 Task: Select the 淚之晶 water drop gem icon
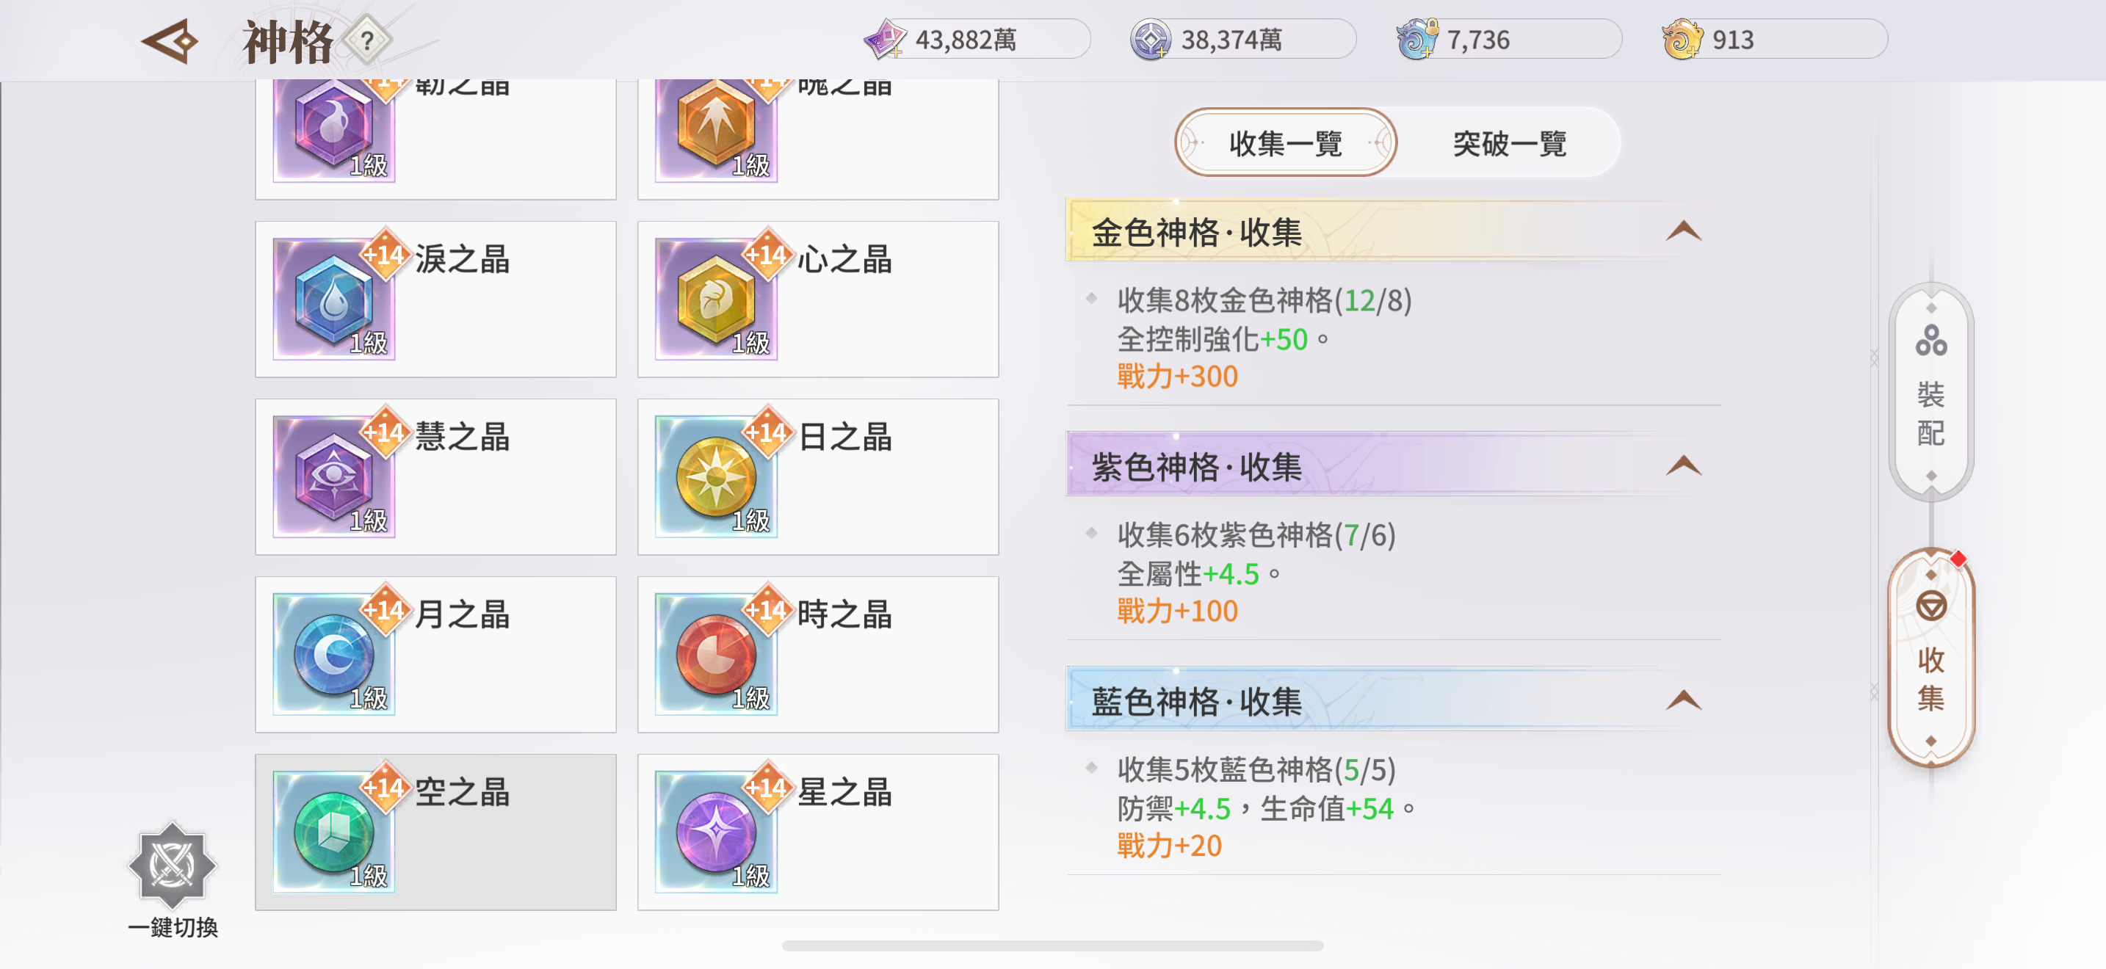click(333, 299)
